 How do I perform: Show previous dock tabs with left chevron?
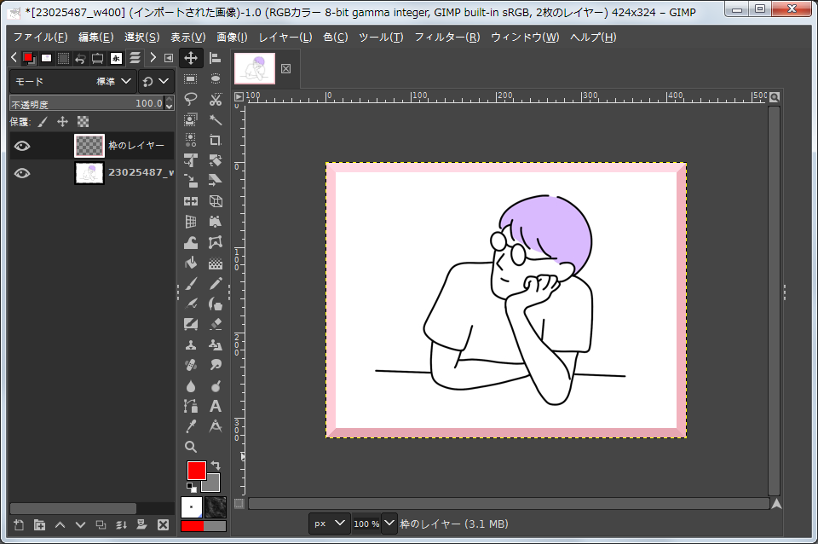pos(14,57)
